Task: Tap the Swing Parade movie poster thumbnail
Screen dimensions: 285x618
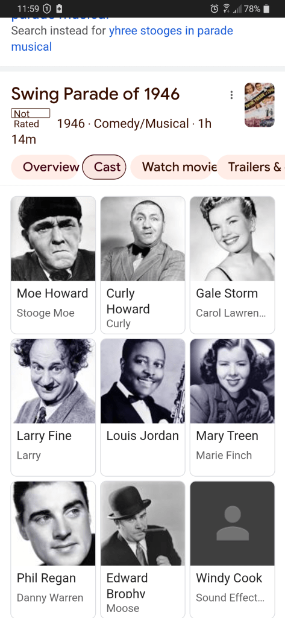Action: pos(260,105)
